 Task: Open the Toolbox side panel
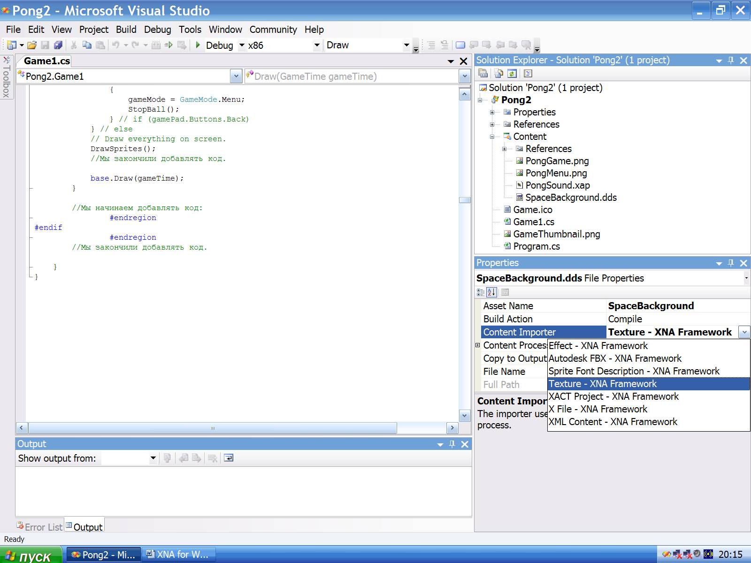pyautogui.click(x=7, y=77)
